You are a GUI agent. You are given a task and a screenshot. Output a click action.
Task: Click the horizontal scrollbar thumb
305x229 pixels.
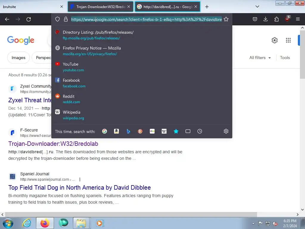point(131,214)
